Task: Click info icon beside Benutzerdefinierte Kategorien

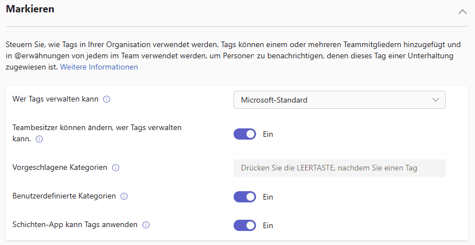Action: pos(124,196)
